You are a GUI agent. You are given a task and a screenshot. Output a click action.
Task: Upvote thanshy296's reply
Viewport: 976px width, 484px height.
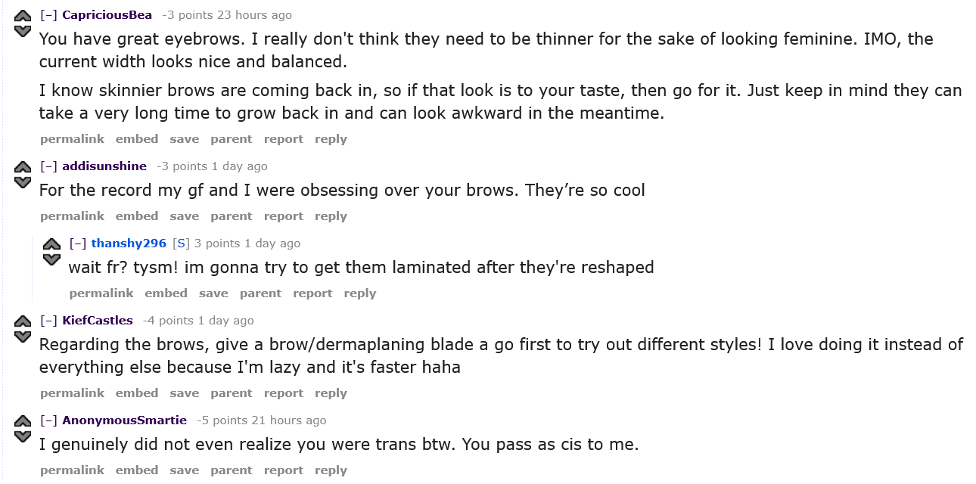(x=51, y=244)
